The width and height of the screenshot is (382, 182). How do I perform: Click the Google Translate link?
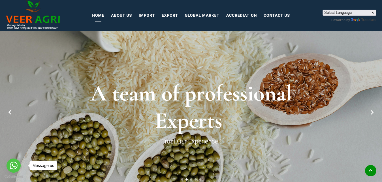(364, 20)
